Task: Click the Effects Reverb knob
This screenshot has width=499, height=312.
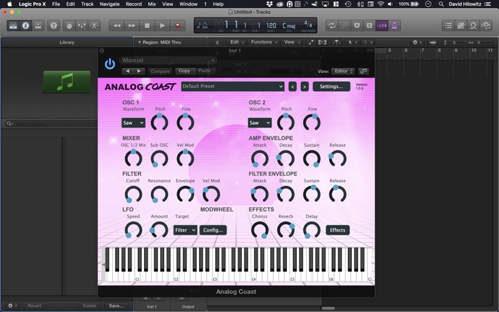Action: point(286,230)
